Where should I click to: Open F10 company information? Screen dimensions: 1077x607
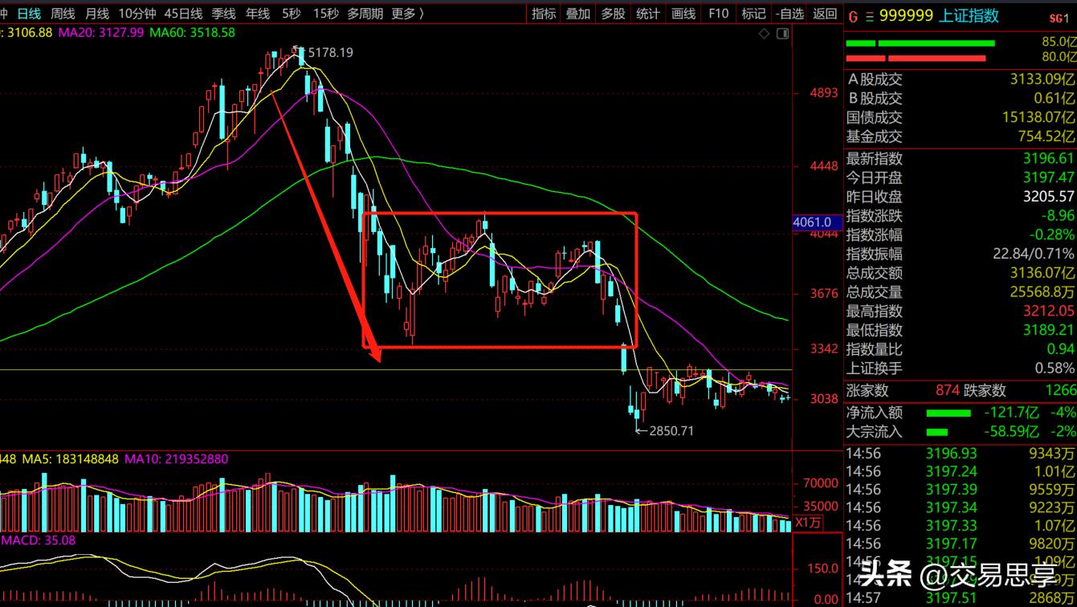pyautogui.click(x=718, y=14)
